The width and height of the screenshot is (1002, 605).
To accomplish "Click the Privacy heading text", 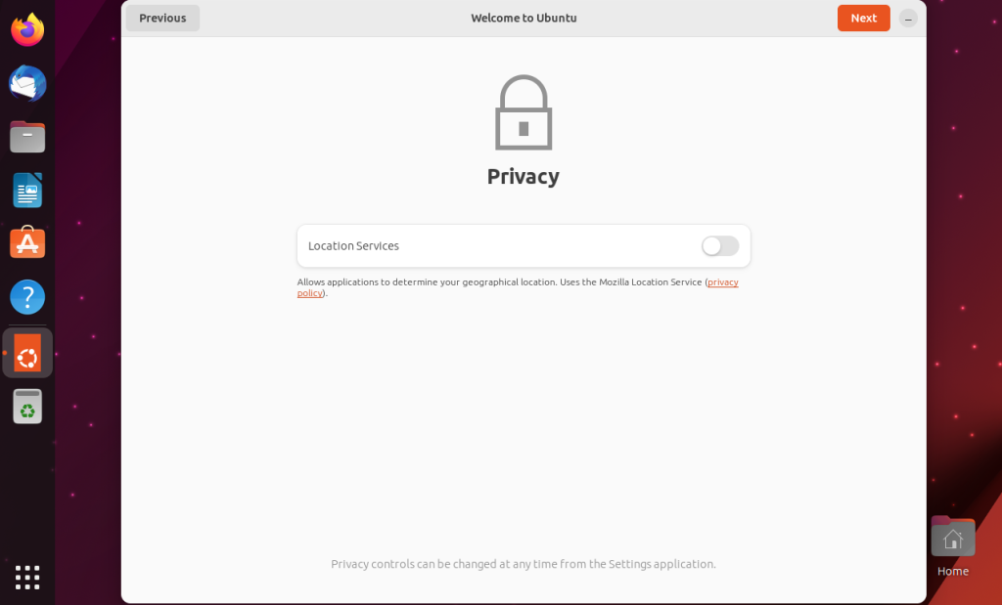I will point(524,176).
